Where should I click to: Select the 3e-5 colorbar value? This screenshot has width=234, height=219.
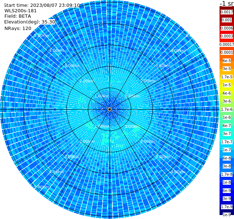coord(226,69)
